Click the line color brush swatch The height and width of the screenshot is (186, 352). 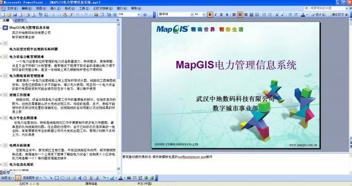(x=113, y=178)
